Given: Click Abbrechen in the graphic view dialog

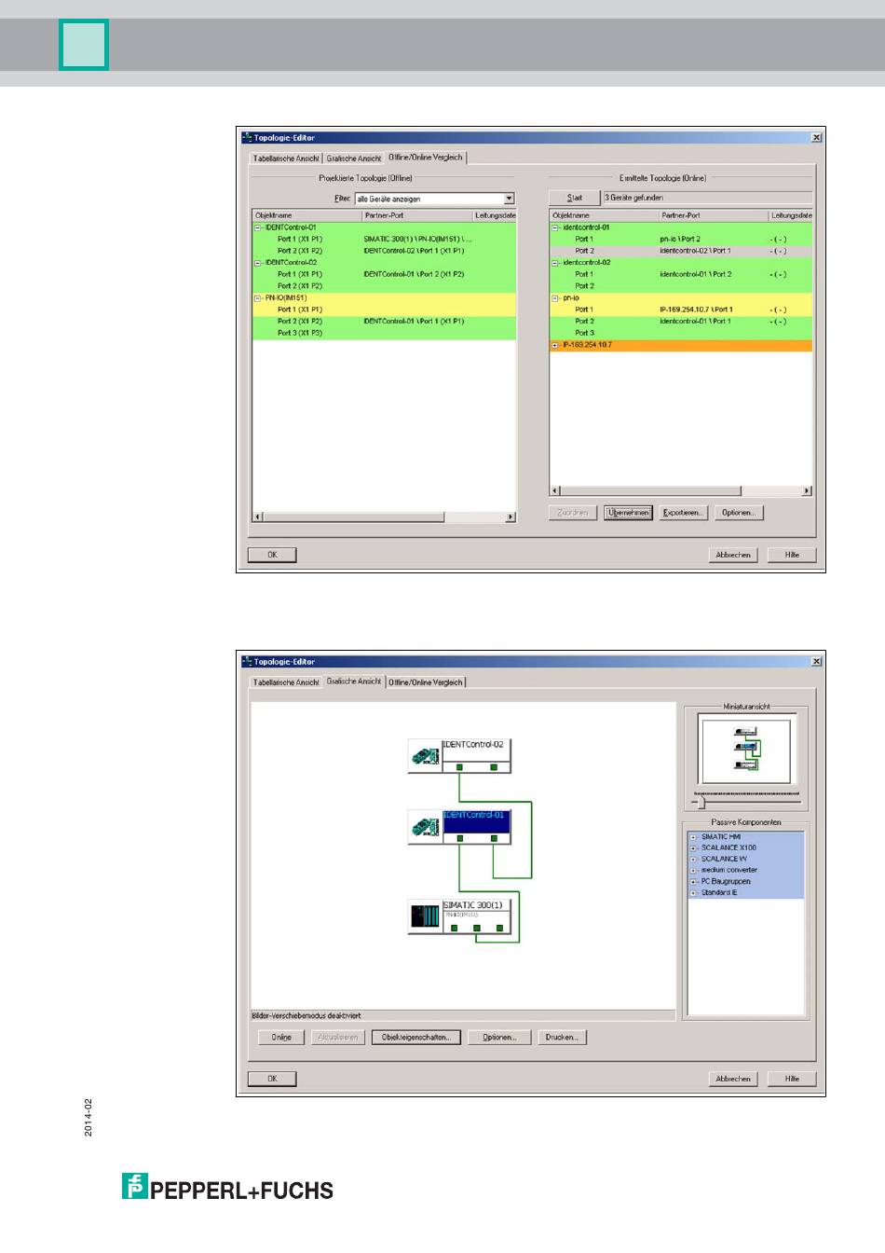Looking at the screenshot, I should (x=733, y=1079).
